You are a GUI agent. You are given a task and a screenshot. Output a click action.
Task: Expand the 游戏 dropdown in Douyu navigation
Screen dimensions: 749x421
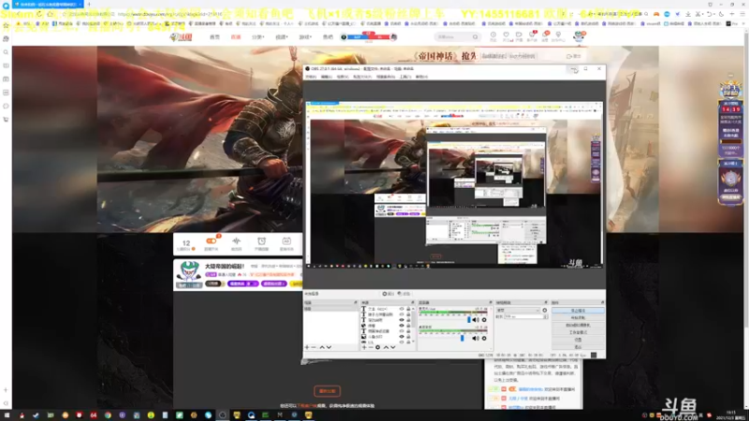305,36
